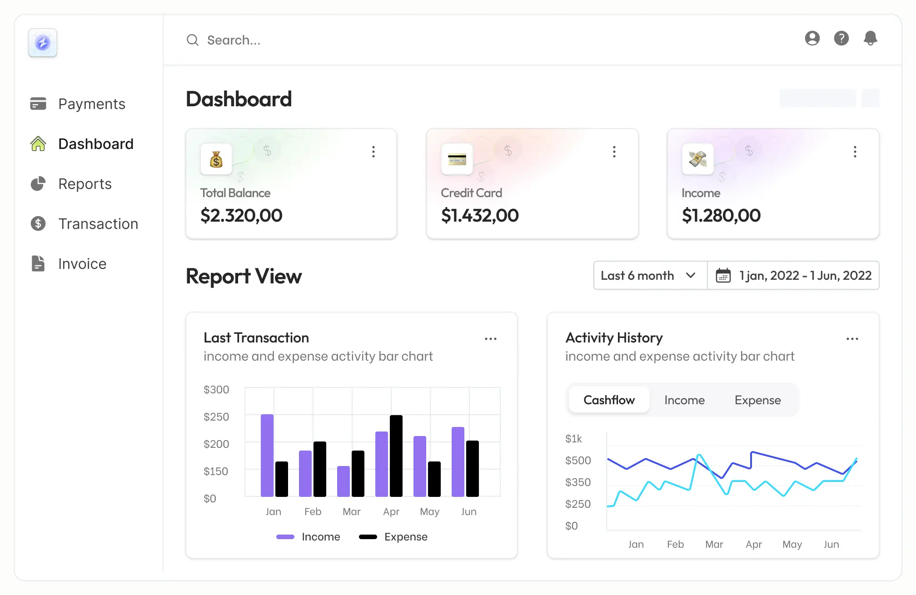Click the date range 1 jan - 1 Jun, 2022

pyautogui.click(x=805, y=276)
